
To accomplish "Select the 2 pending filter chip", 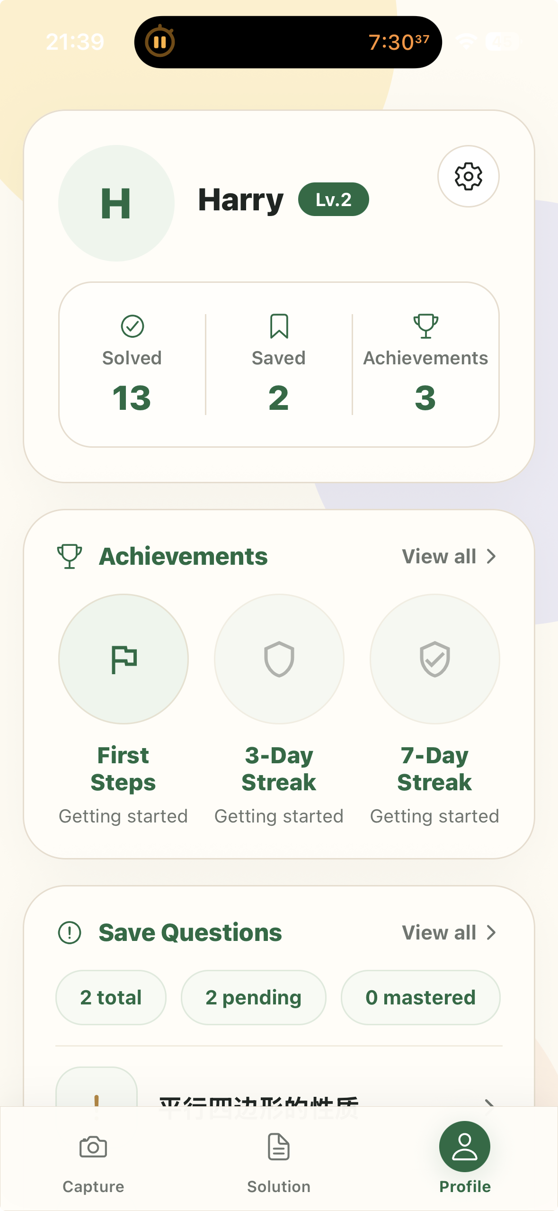I will 254,997.
